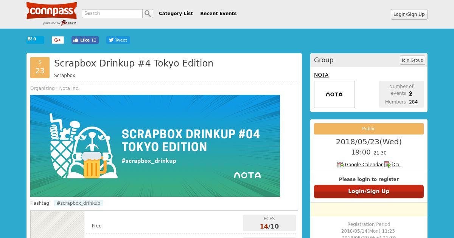The height and width of the screenshot is (238, 454).
Task: Like this event on Facebook
Action: [x=85, y=40]
